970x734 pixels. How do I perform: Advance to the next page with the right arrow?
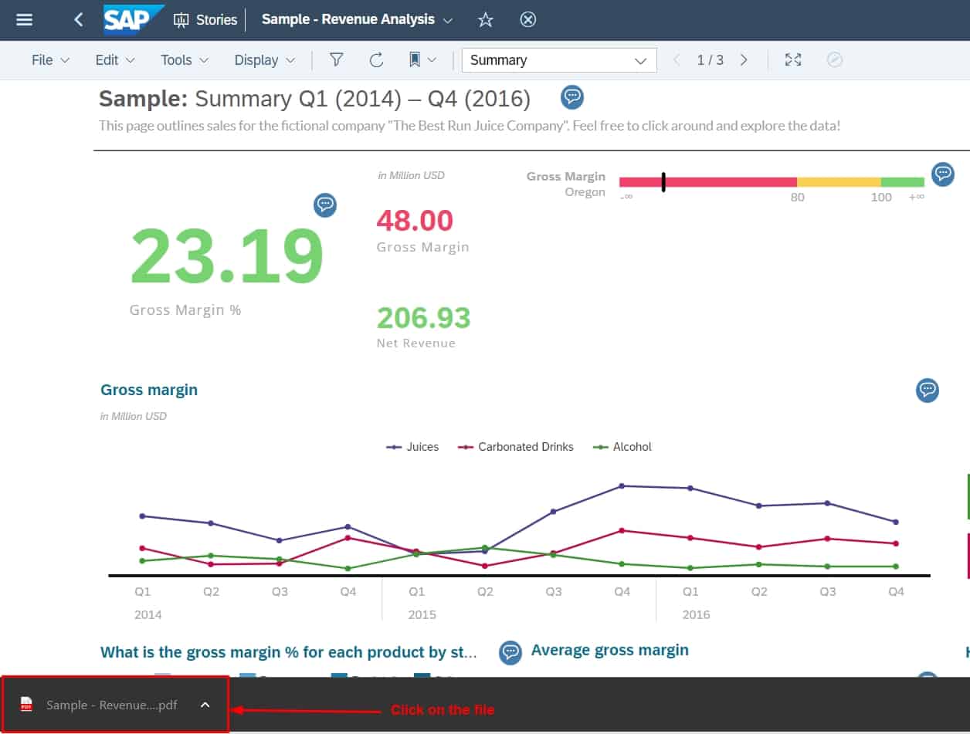744,59
